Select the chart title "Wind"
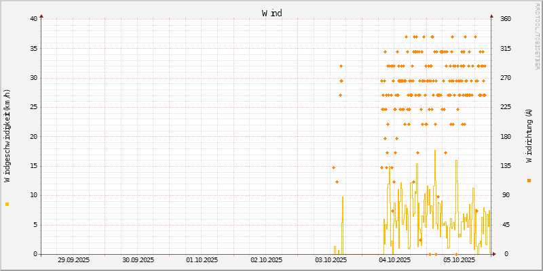 tap(271, 13)
